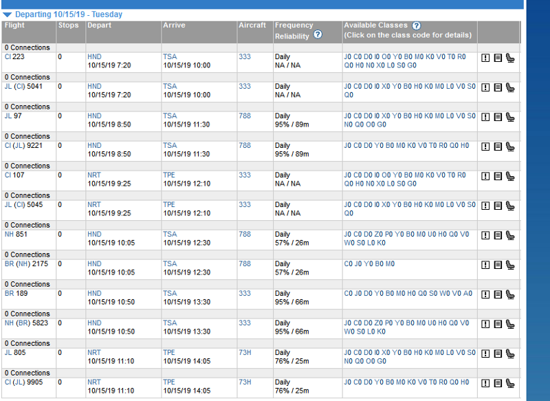The width and height of the screenshot is (550, 401).
Task: Open alert info icon for JL (CI) 5041
Action: click(x=485, y=87)
